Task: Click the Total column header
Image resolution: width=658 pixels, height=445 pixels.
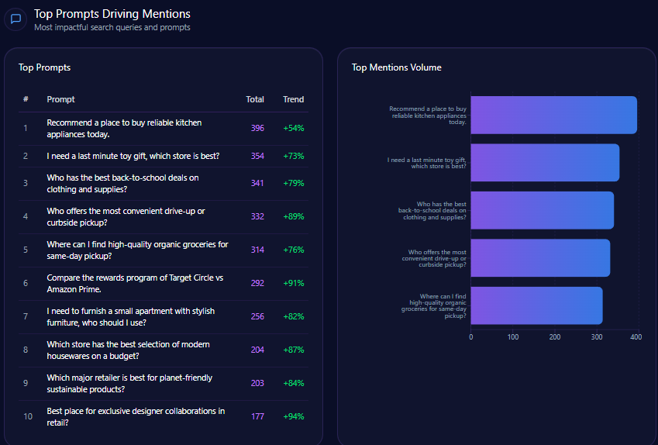Action: click(255, 99)
